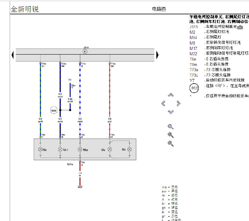Click the B520 connection node in the diagram
Viewport: 249px width, 221px height.
coord(54,110)
